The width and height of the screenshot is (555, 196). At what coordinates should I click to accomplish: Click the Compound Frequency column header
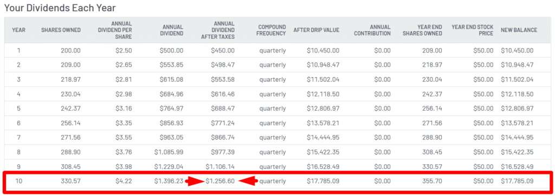click(x=272, y=30)
